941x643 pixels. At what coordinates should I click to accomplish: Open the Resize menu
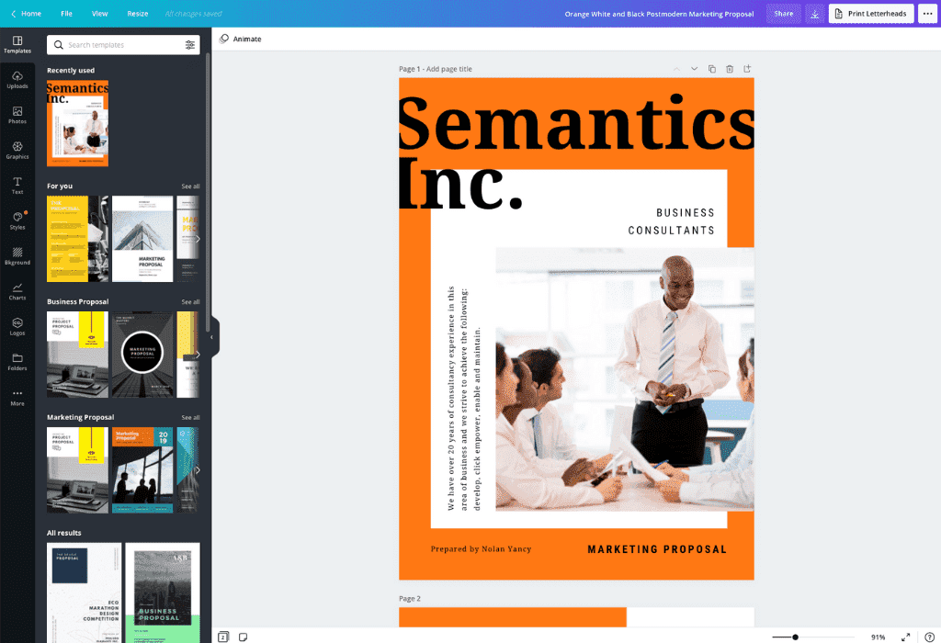[137, 14]
